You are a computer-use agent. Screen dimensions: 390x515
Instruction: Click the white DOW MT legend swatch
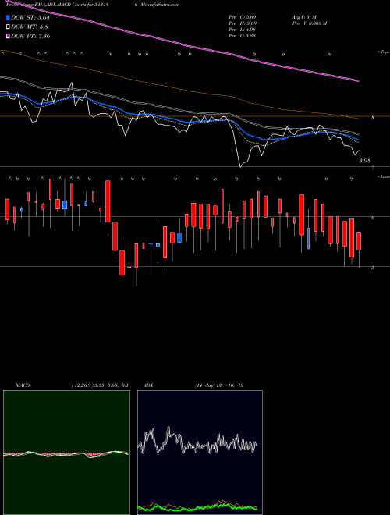pyautogui.click(x=8, y=27)
